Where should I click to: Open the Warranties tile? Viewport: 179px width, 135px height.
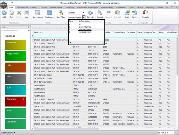[x=15, y=101]
